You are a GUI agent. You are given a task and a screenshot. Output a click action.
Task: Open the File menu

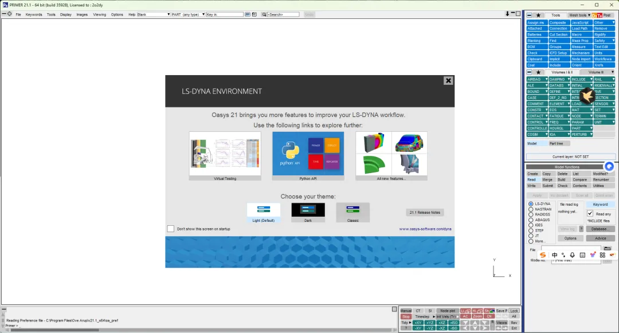coord(18,14)
